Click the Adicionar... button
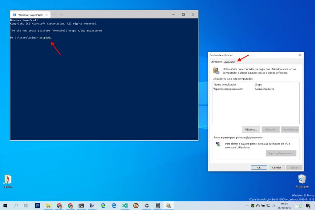Viewport: 315px width, 210px height. (251, 129)
